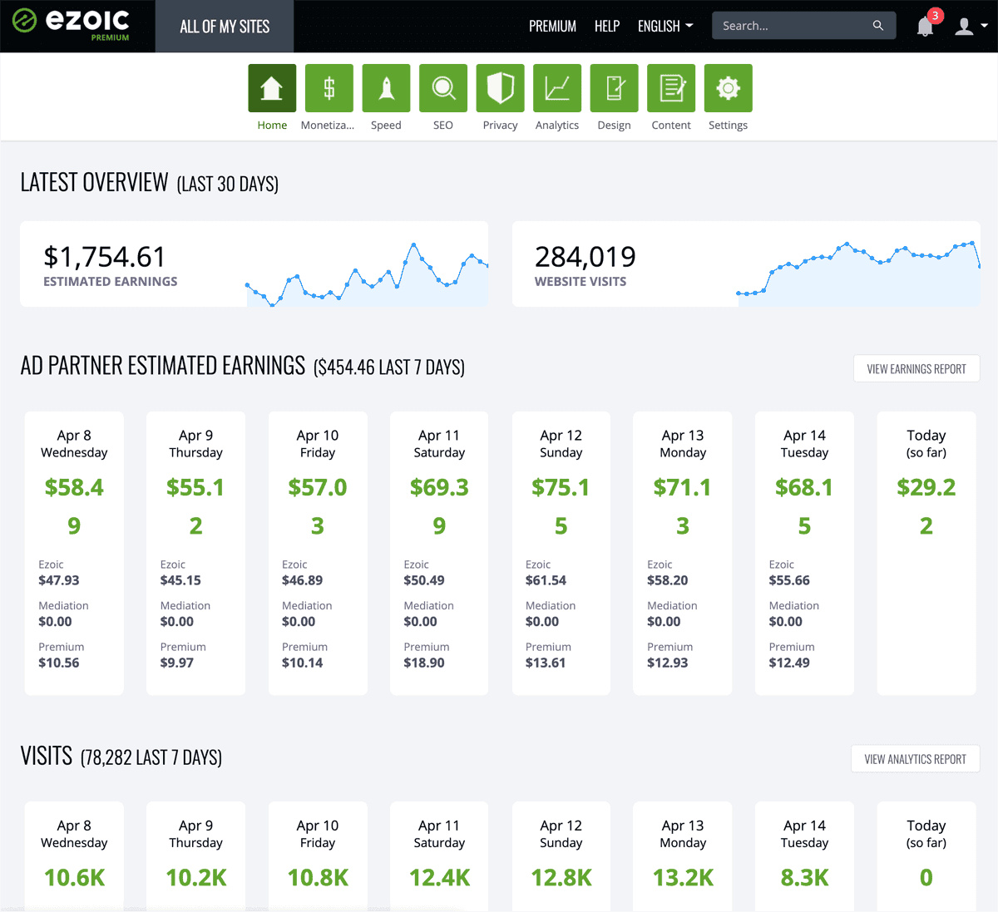This screenshot has height=912, width=998.
Task: Click the Ad Partner Estimated Earnings heading
Action: coord(243,366)
